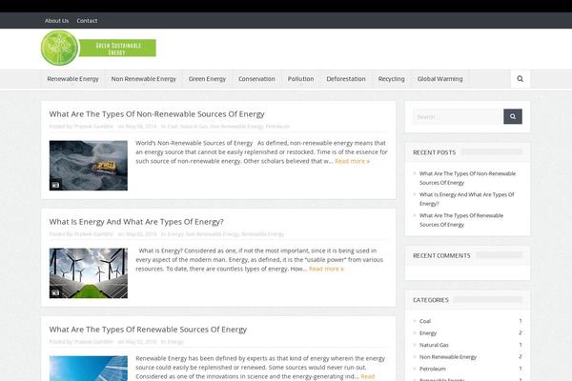Select Conservation in navigation
The height and width of the screenshot is (381, 572).
256,79
